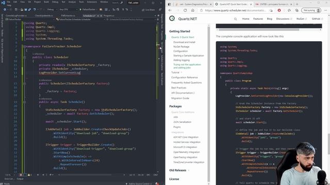Image resolution: width=330 pixels, height=185 pixels.
Task: Open the Output panel tab
Action: [x=20, y=179]
